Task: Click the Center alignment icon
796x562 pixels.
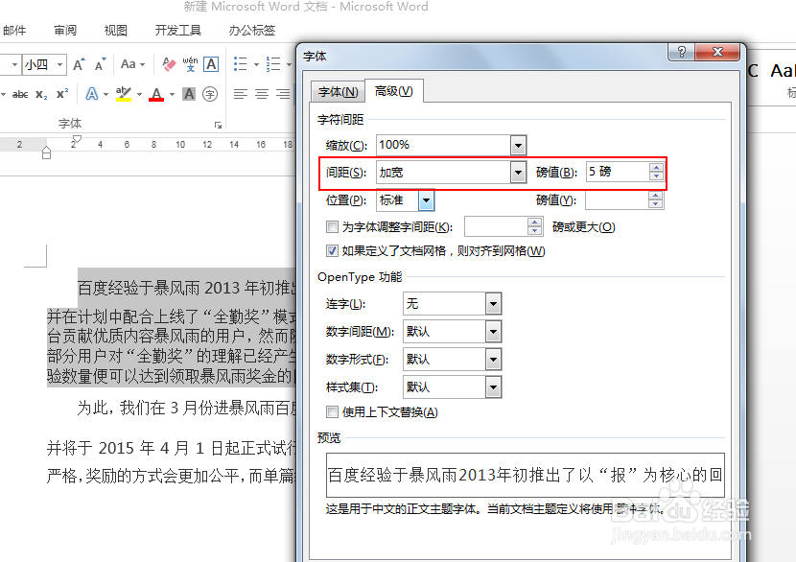Action: coord(262,94)
